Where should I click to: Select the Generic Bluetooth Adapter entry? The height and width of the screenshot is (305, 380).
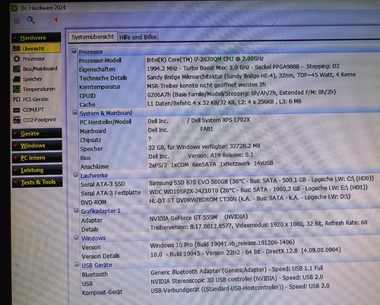[236, 270]
